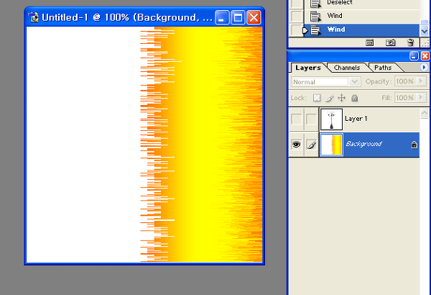
Task: Select the Background layer name
Action: coord(363,144)
